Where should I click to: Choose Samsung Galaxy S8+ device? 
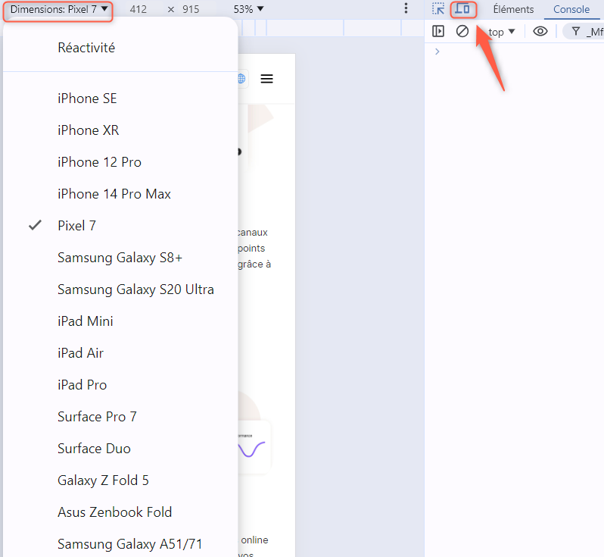(x=120, y=258)
